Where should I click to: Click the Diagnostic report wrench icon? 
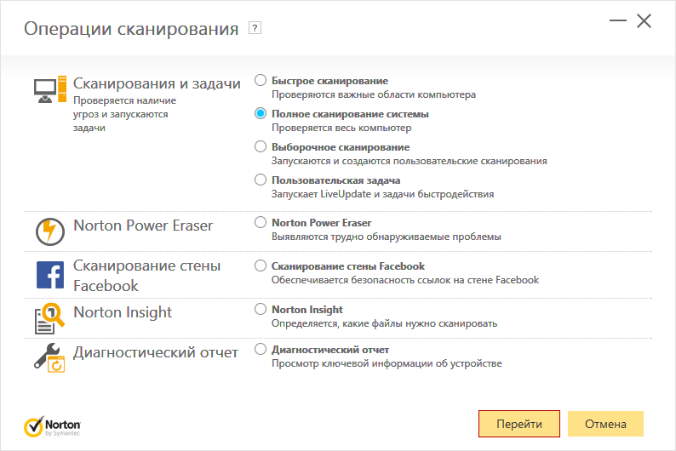[x=49, y=358]
